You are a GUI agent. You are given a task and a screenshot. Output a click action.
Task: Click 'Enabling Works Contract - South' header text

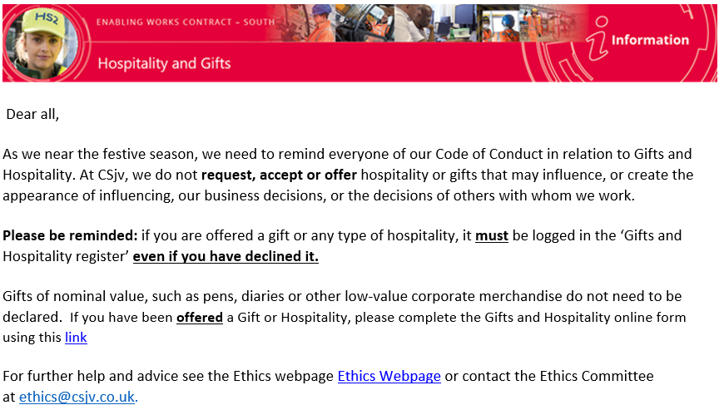pyautogui.click(x=185, y=22)
